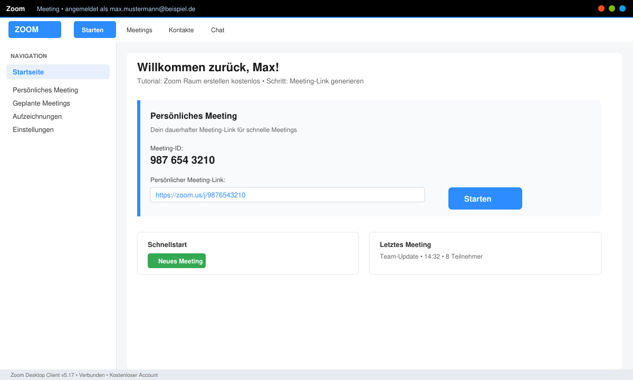633x380 pixels.
Task: Click the green Neues Meeting button
Action: point(177,261)
